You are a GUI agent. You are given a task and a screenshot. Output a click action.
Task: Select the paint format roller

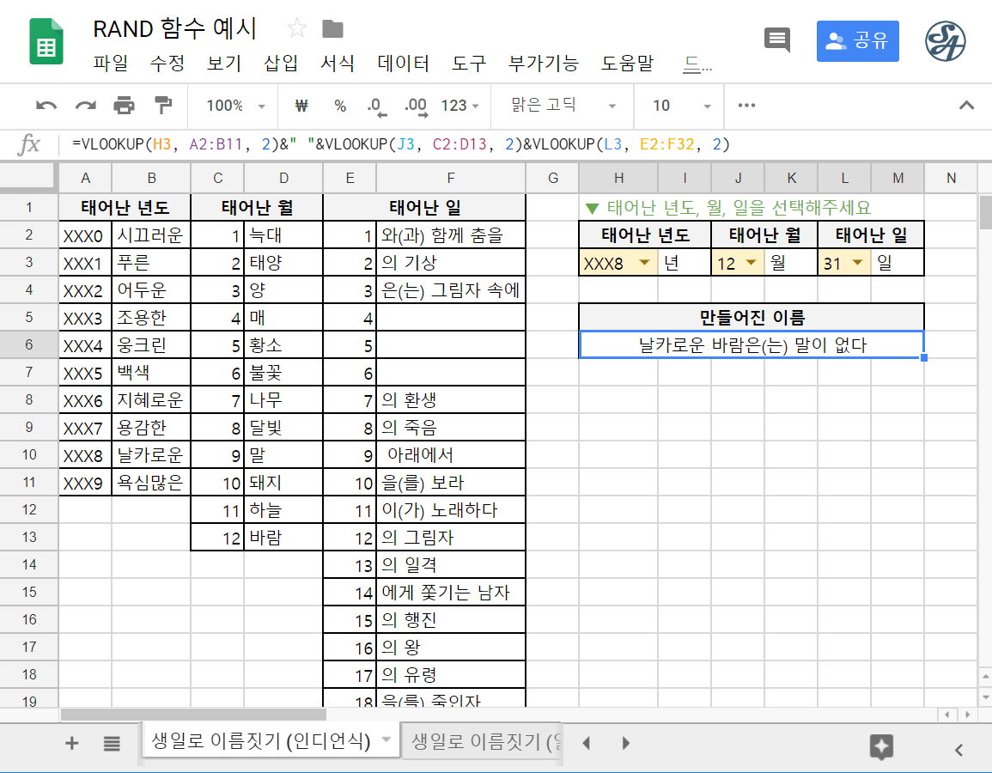162,106
